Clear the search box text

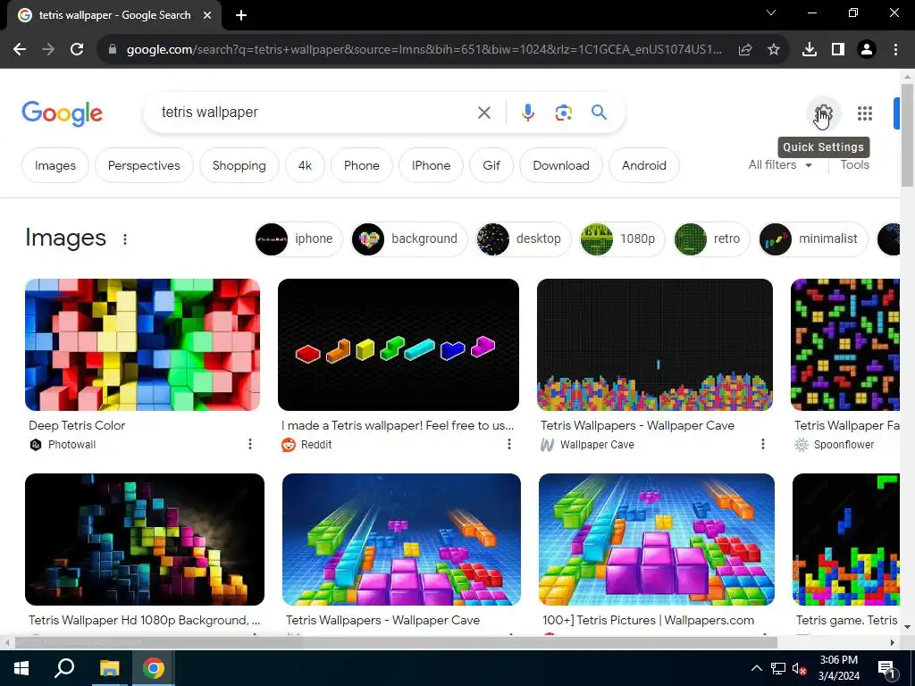(x=483, y=112)
